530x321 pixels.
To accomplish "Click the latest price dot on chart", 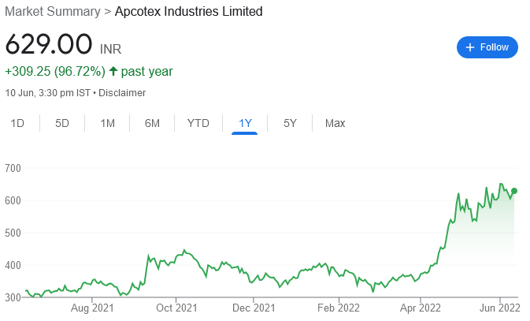I will pyautogui.click(x=514, y=191).
